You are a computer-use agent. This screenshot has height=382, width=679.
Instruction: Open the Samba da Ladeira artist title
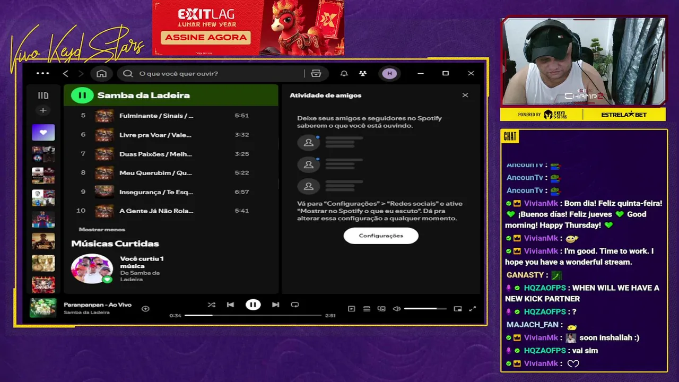[x=144, y=95]
